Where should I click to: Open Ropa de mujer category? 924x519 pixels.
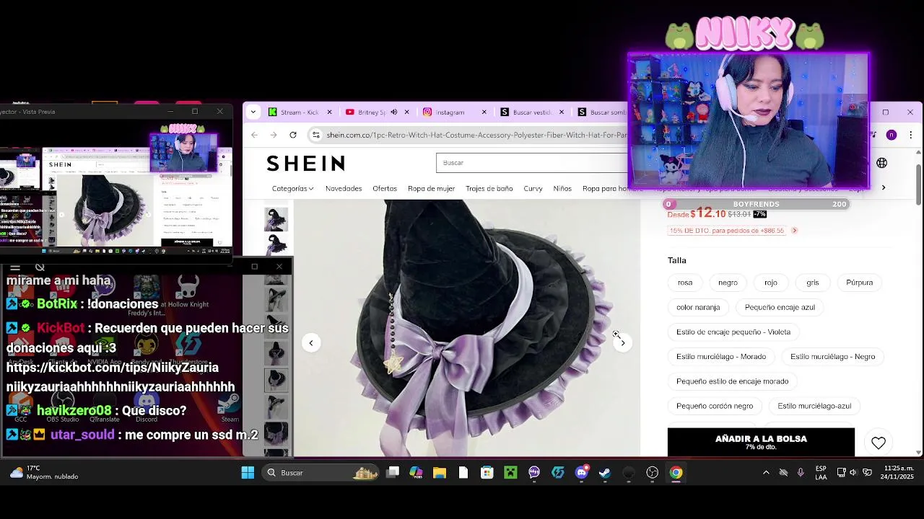[x=431, y=189]
